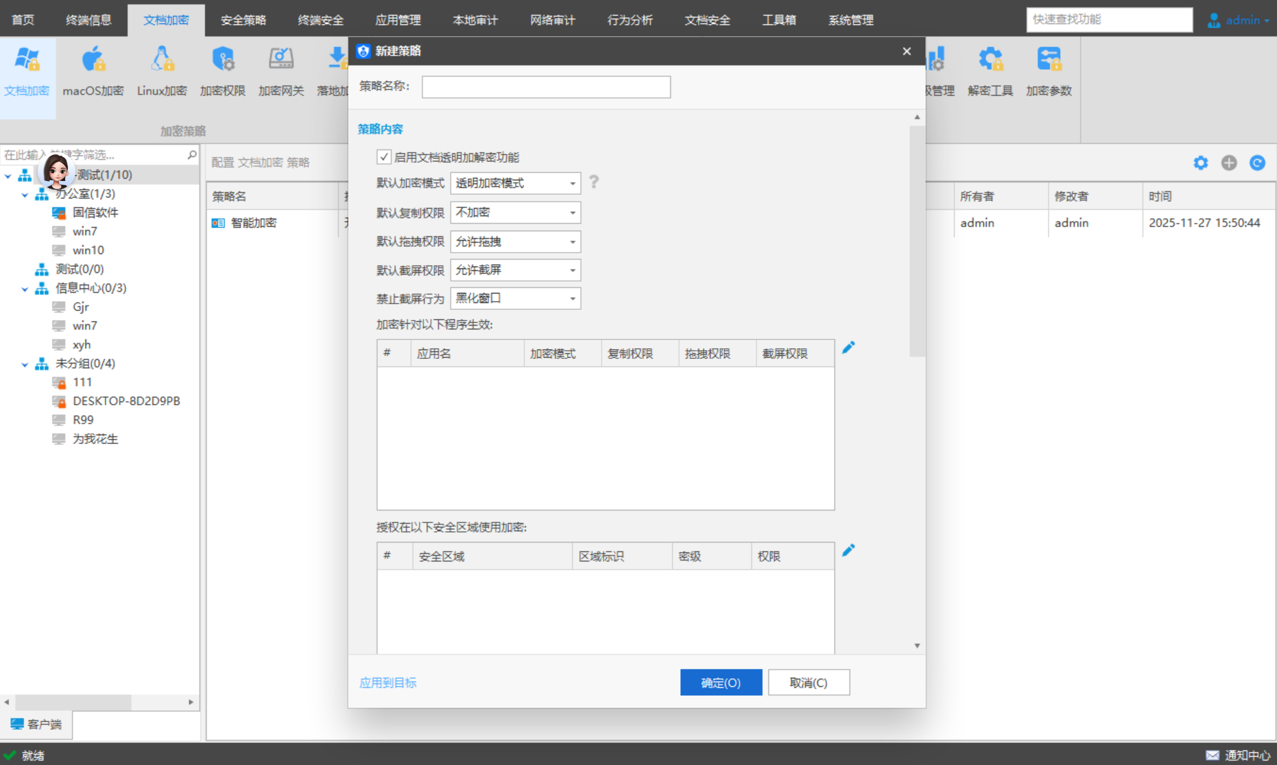Expand the 禁止截屏行为 dropdown
The image size is (1277, 765).
pos(515,299)
